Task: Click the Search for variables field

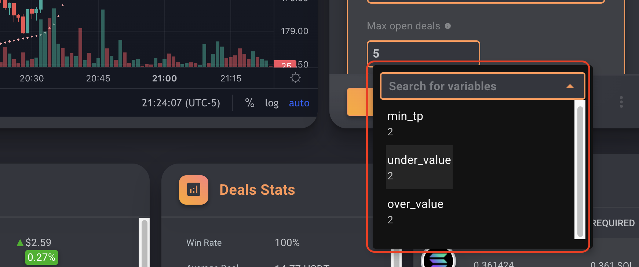Action: point(482,86)
